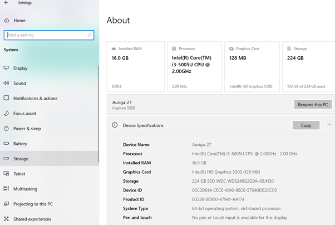
Task: Click the Sound speaker icon
Action: point(6,83)
